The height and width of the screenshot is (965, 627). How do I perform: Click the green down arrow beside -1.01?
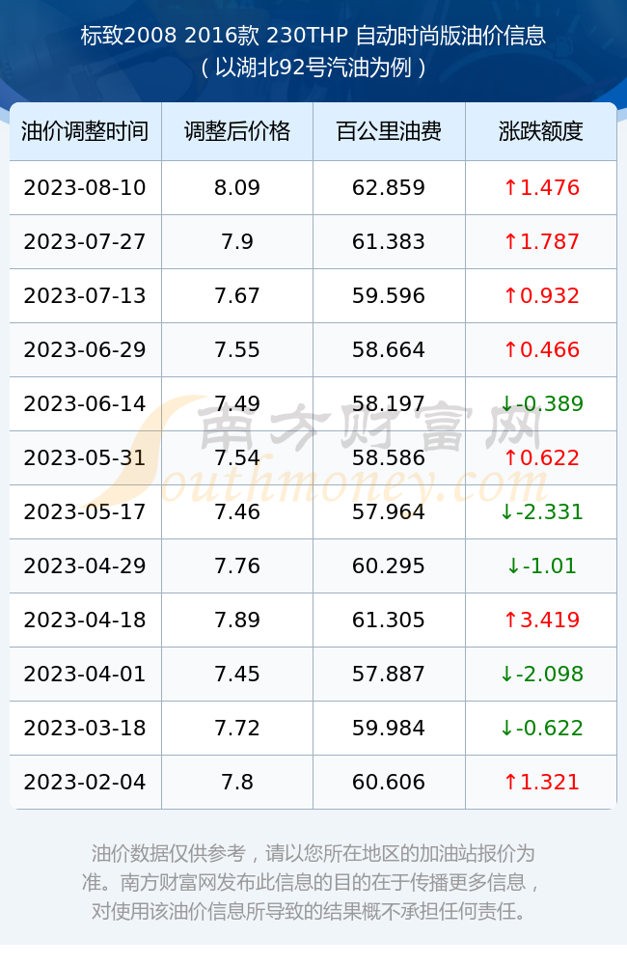click(x=513, y=566)
